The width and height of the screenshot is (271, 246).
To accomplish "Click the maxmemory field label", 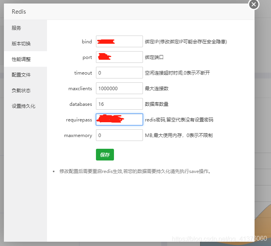I will pos(78,135).
